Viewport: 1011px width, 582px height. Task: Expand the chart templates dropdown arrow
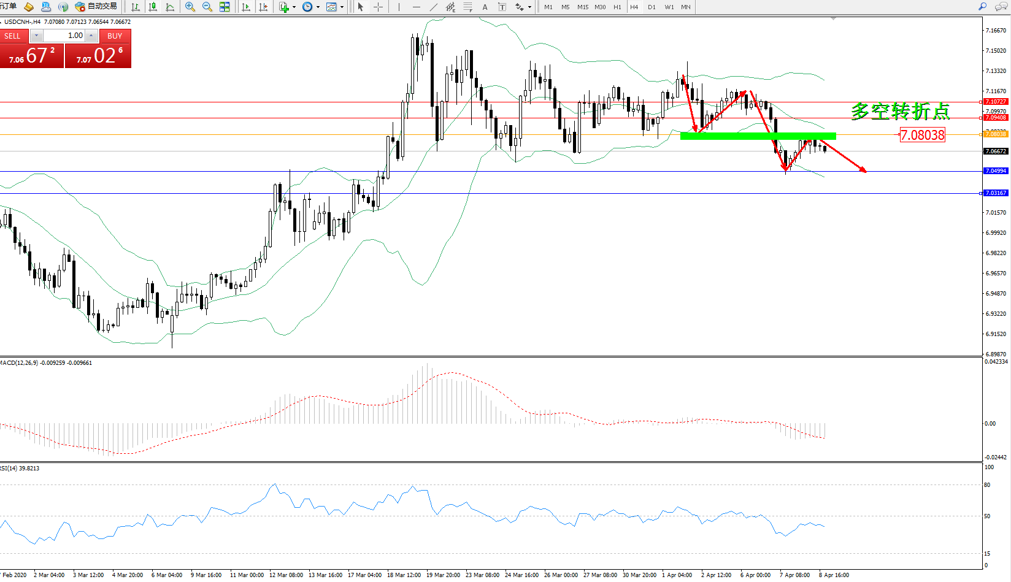342,7
